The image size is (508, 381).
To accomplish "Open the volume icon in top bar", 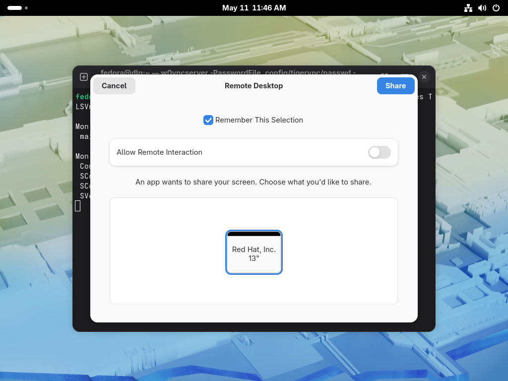I will point(482,8).
